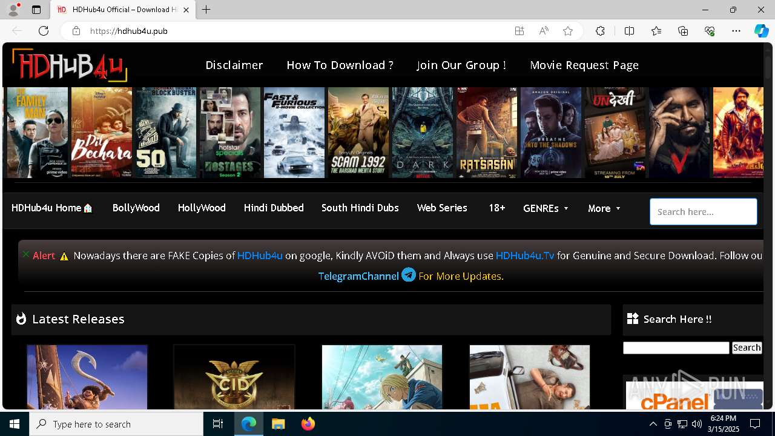775x436 pixels.
Task: Open Browser essentials heart icon
Action: point(710,31)
